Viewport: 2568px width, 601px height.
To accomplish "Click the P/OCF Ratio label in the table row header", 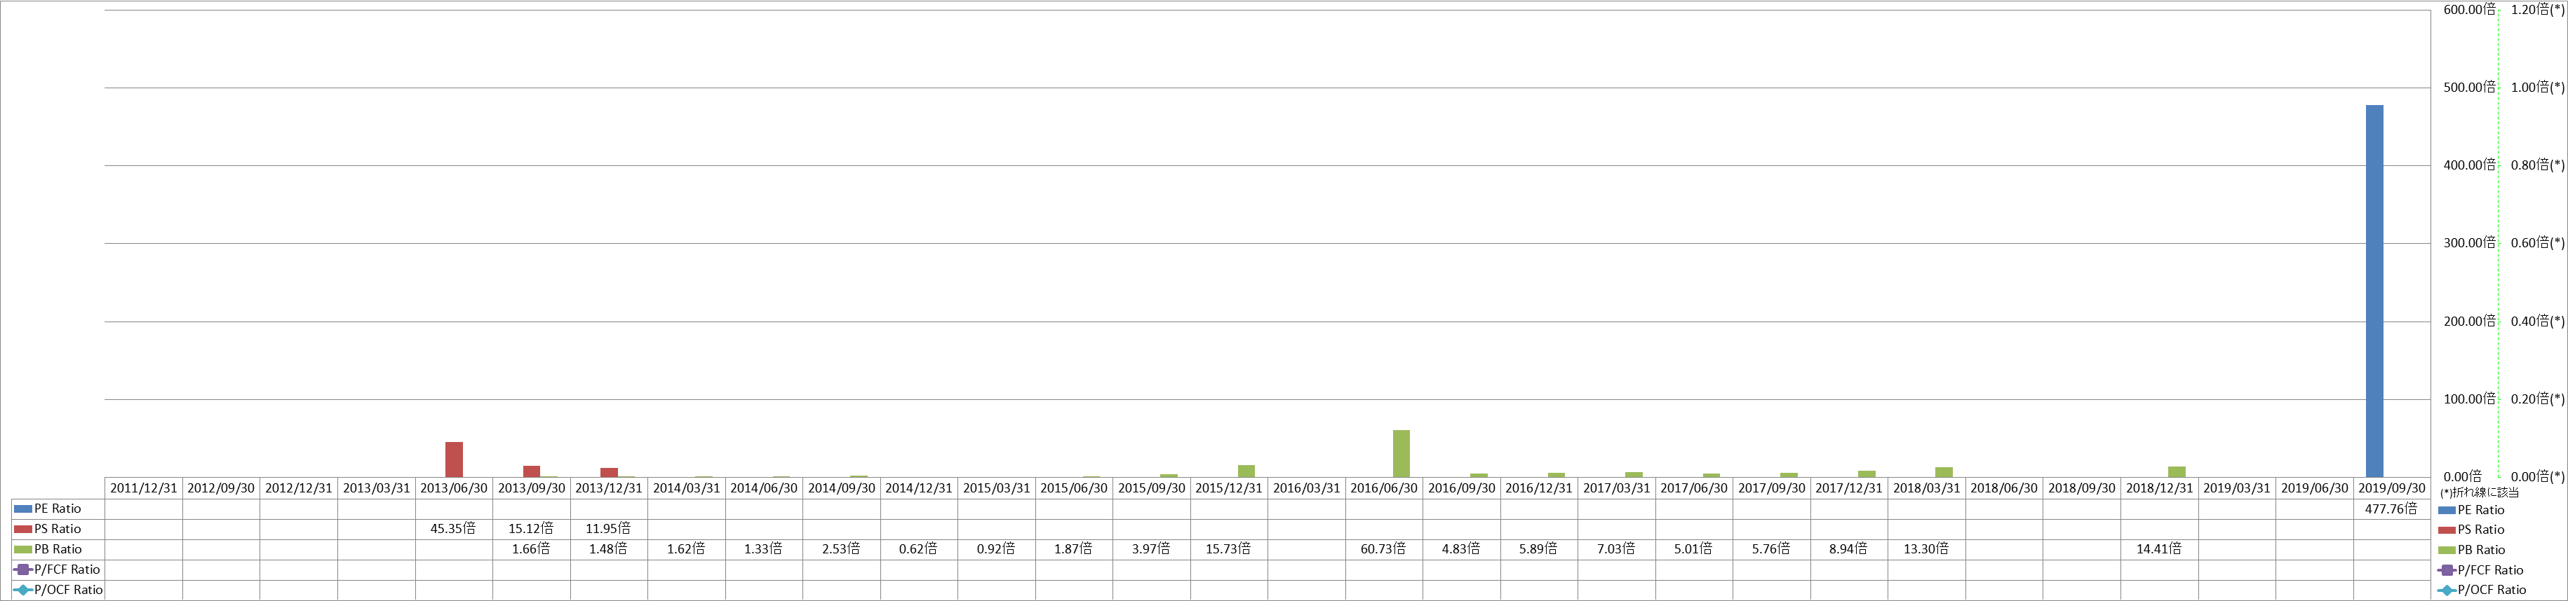I will (69, 590).
